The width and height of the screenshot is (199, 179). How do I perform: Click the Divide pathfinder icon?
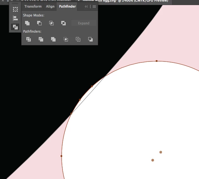click(x=29, y=39)
